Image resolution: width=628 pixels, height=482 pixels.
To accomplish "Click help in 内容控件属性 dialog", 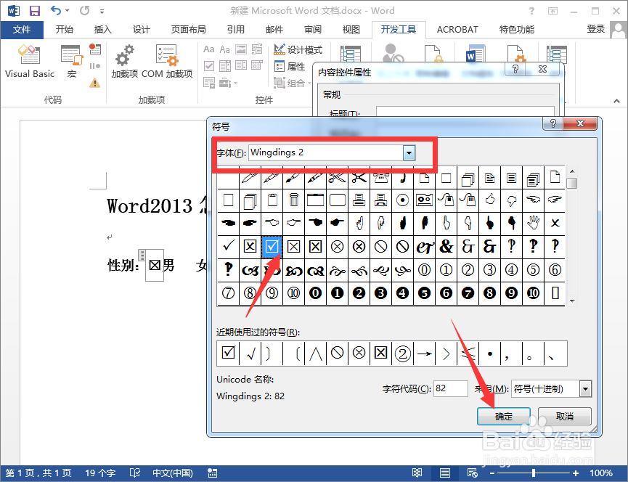I will [515, 69].
